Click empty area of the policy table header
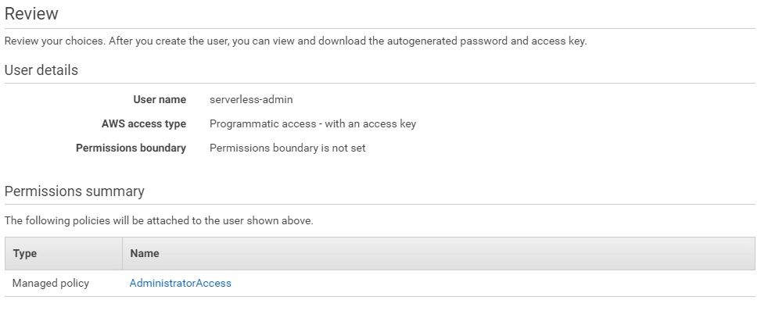Image resolution: width=761 pixels, height=318 pixels. pyautogui.click(x=456, y=253)
